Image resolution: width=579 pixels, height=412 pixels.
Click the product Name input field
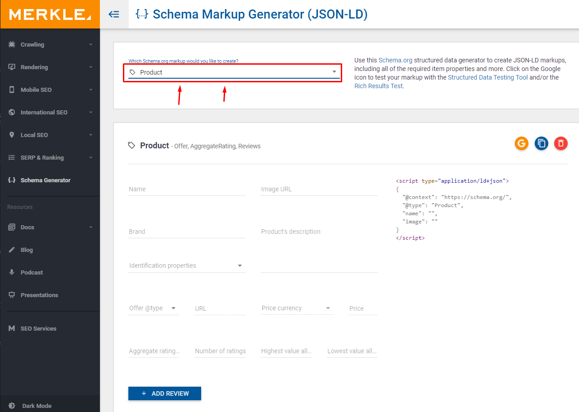tap(186, 189)
